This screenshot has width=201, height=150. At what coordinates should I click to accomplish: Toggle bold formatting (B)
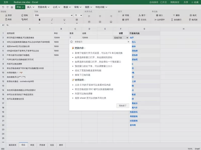tap(39, 20)
